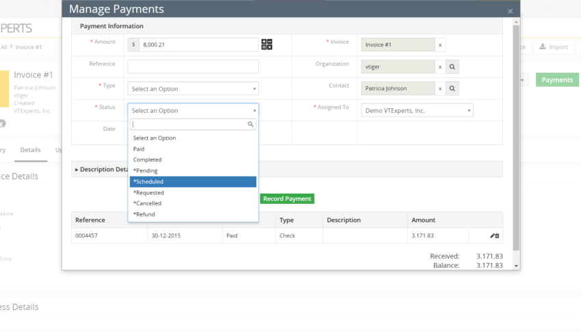Viewport: 581px width, 332px height.
Task: Click the Type column header
Action: (x=286, y=220)
